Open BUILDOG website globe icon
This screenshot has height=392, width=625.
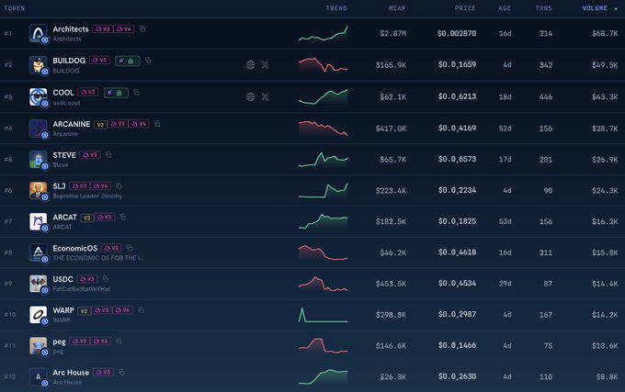(x=250, y=65)
